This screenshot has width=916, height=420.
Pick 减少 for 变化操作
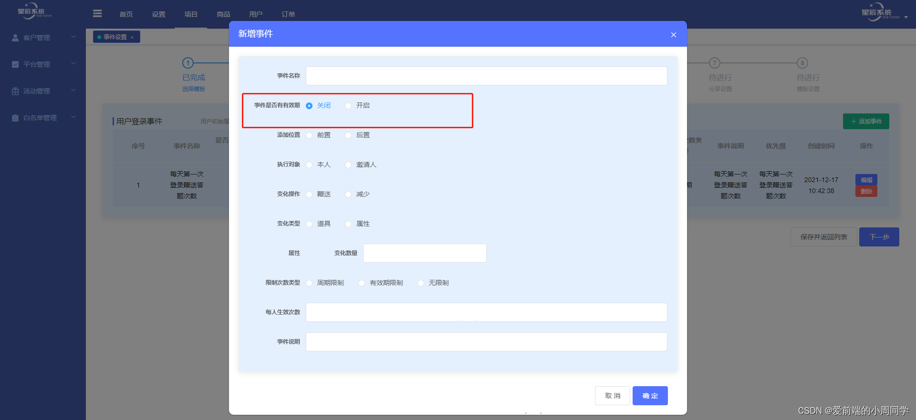pyautogui.click(x=348, y=195)
